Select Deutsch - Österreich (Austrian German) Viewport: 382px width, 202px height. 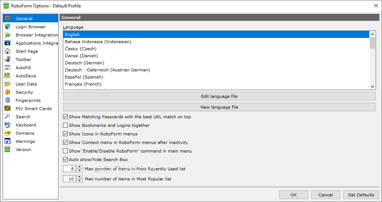(x=216, y=70)
